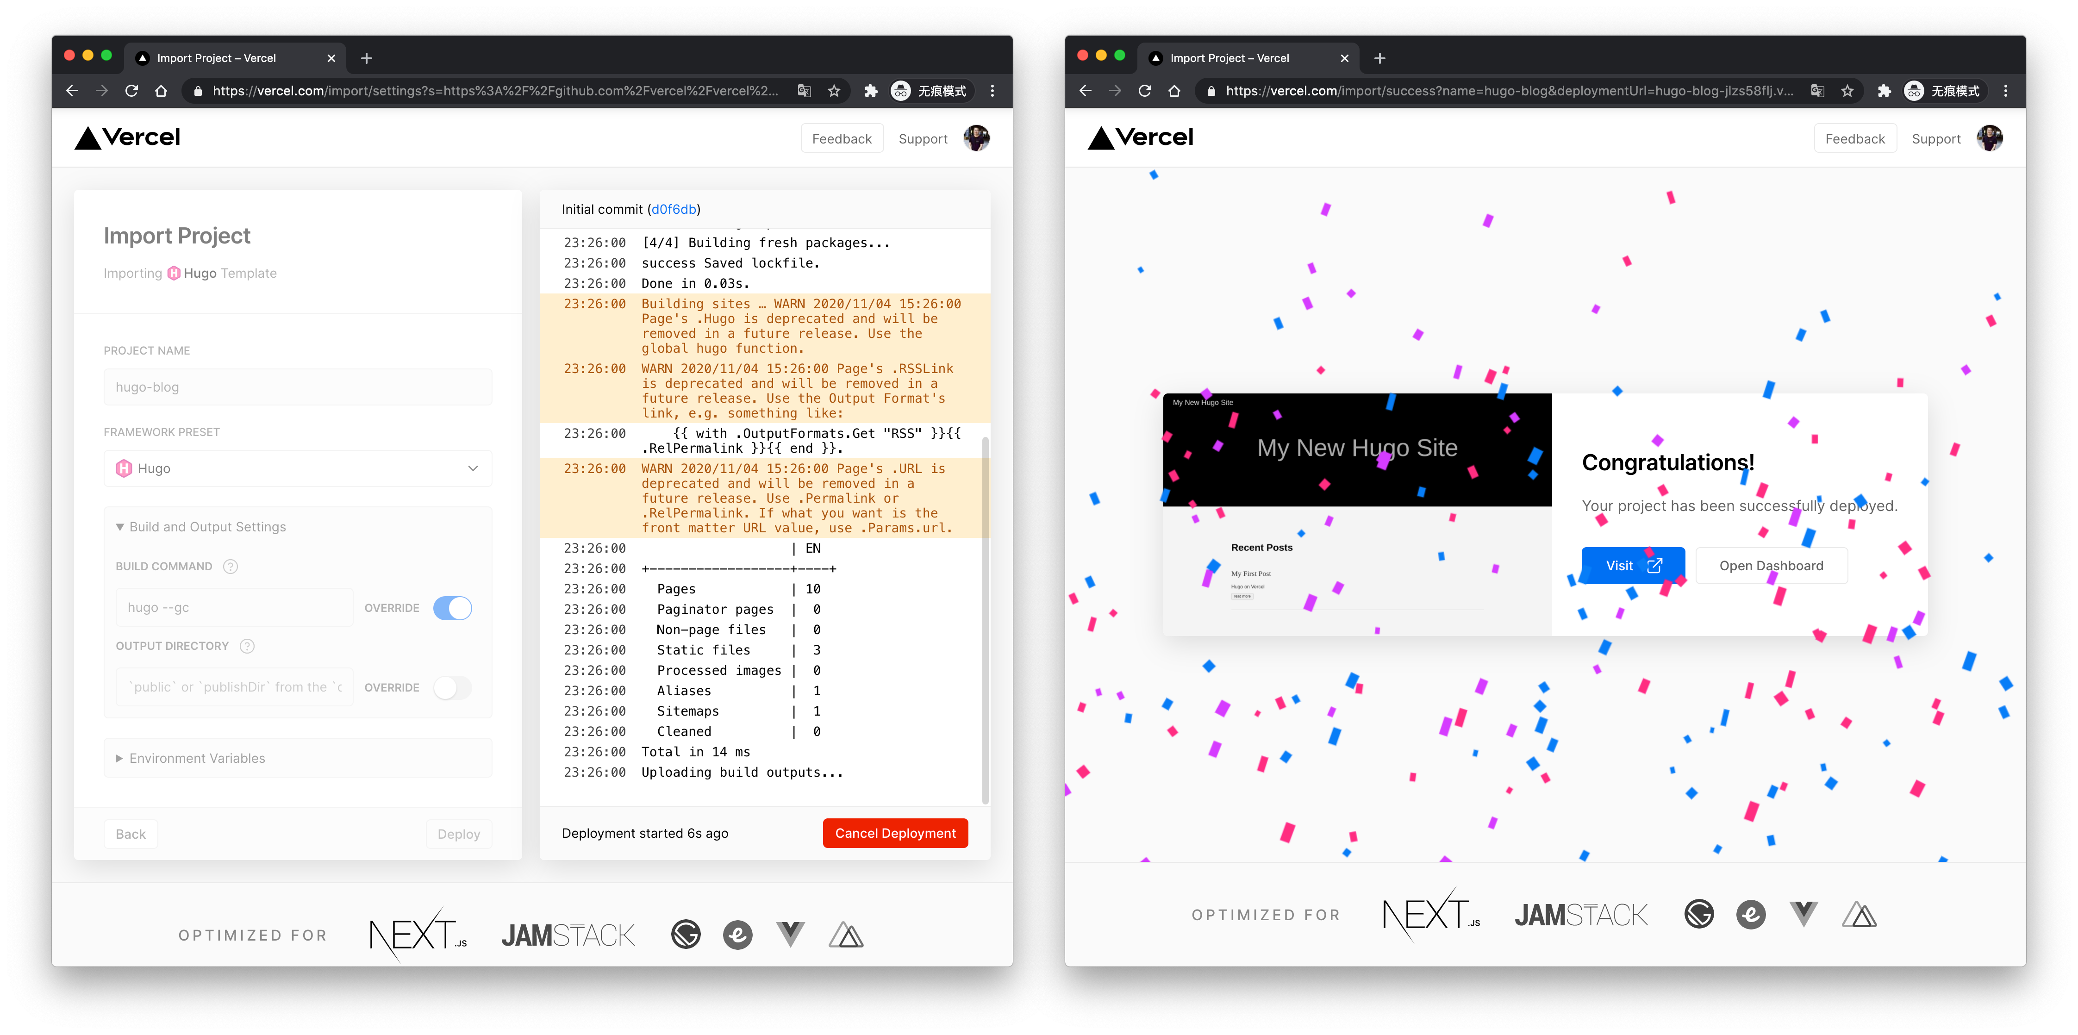Click the Output Directory help question mark
The height and width of the screenshot is (1035, 2078).
tap(248, 646)
